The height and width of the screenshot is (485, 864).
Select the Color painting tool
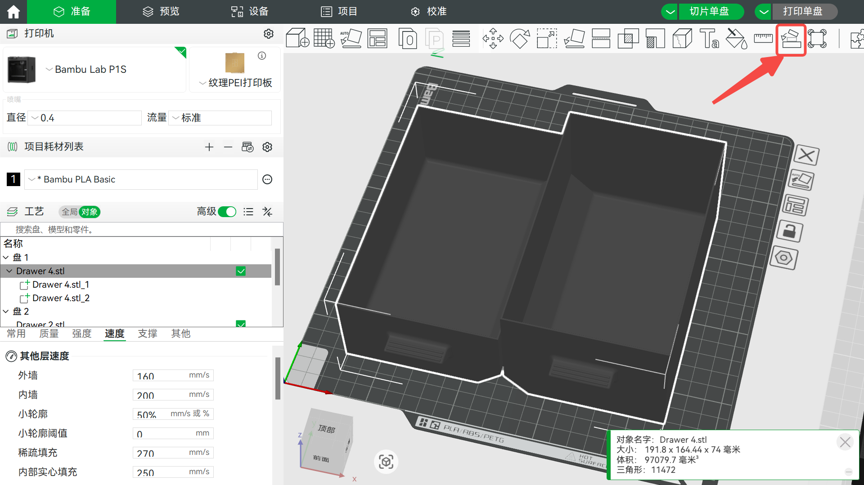tap(737, 38)
